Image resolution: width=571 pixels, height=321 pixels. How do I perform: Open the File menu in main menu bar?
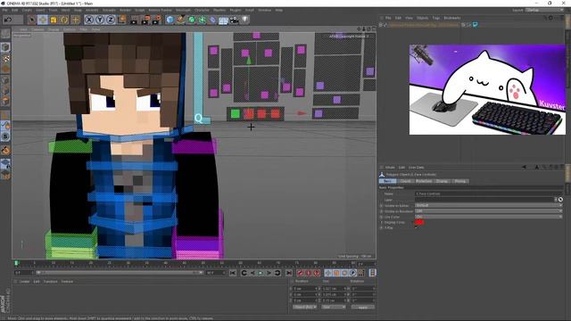click(4, 10)
